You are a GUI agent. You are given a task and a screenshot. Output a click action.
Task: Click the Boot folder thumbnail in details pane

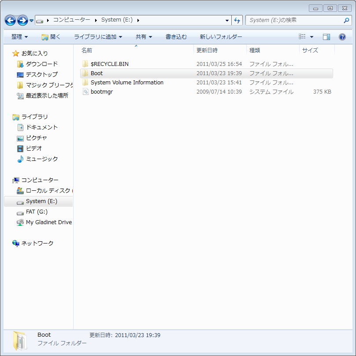(x=20, y=340)
